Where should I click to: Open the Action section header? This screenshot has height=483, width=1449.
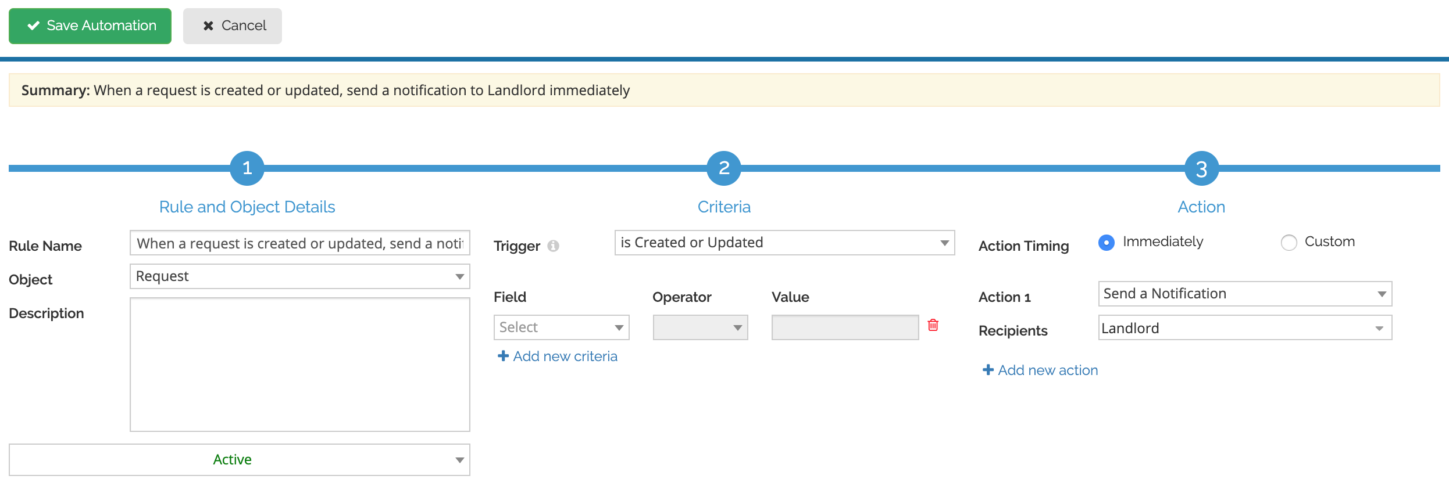[x=1201, y=207]
